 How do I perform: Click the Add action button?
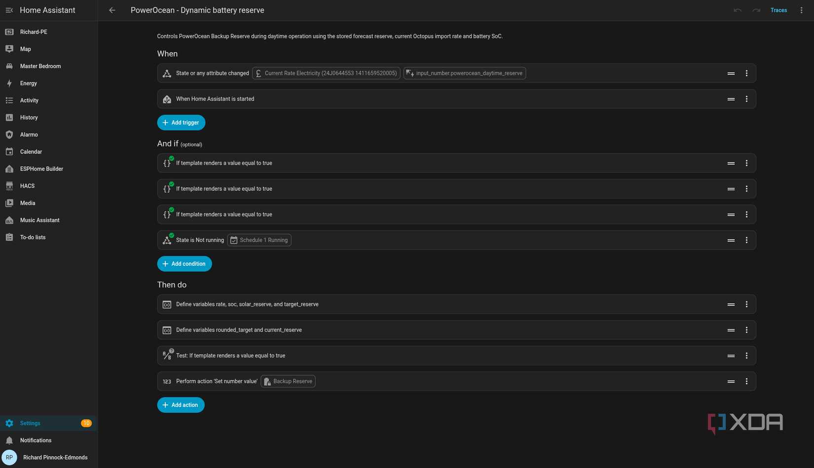(x=181, y=405)
